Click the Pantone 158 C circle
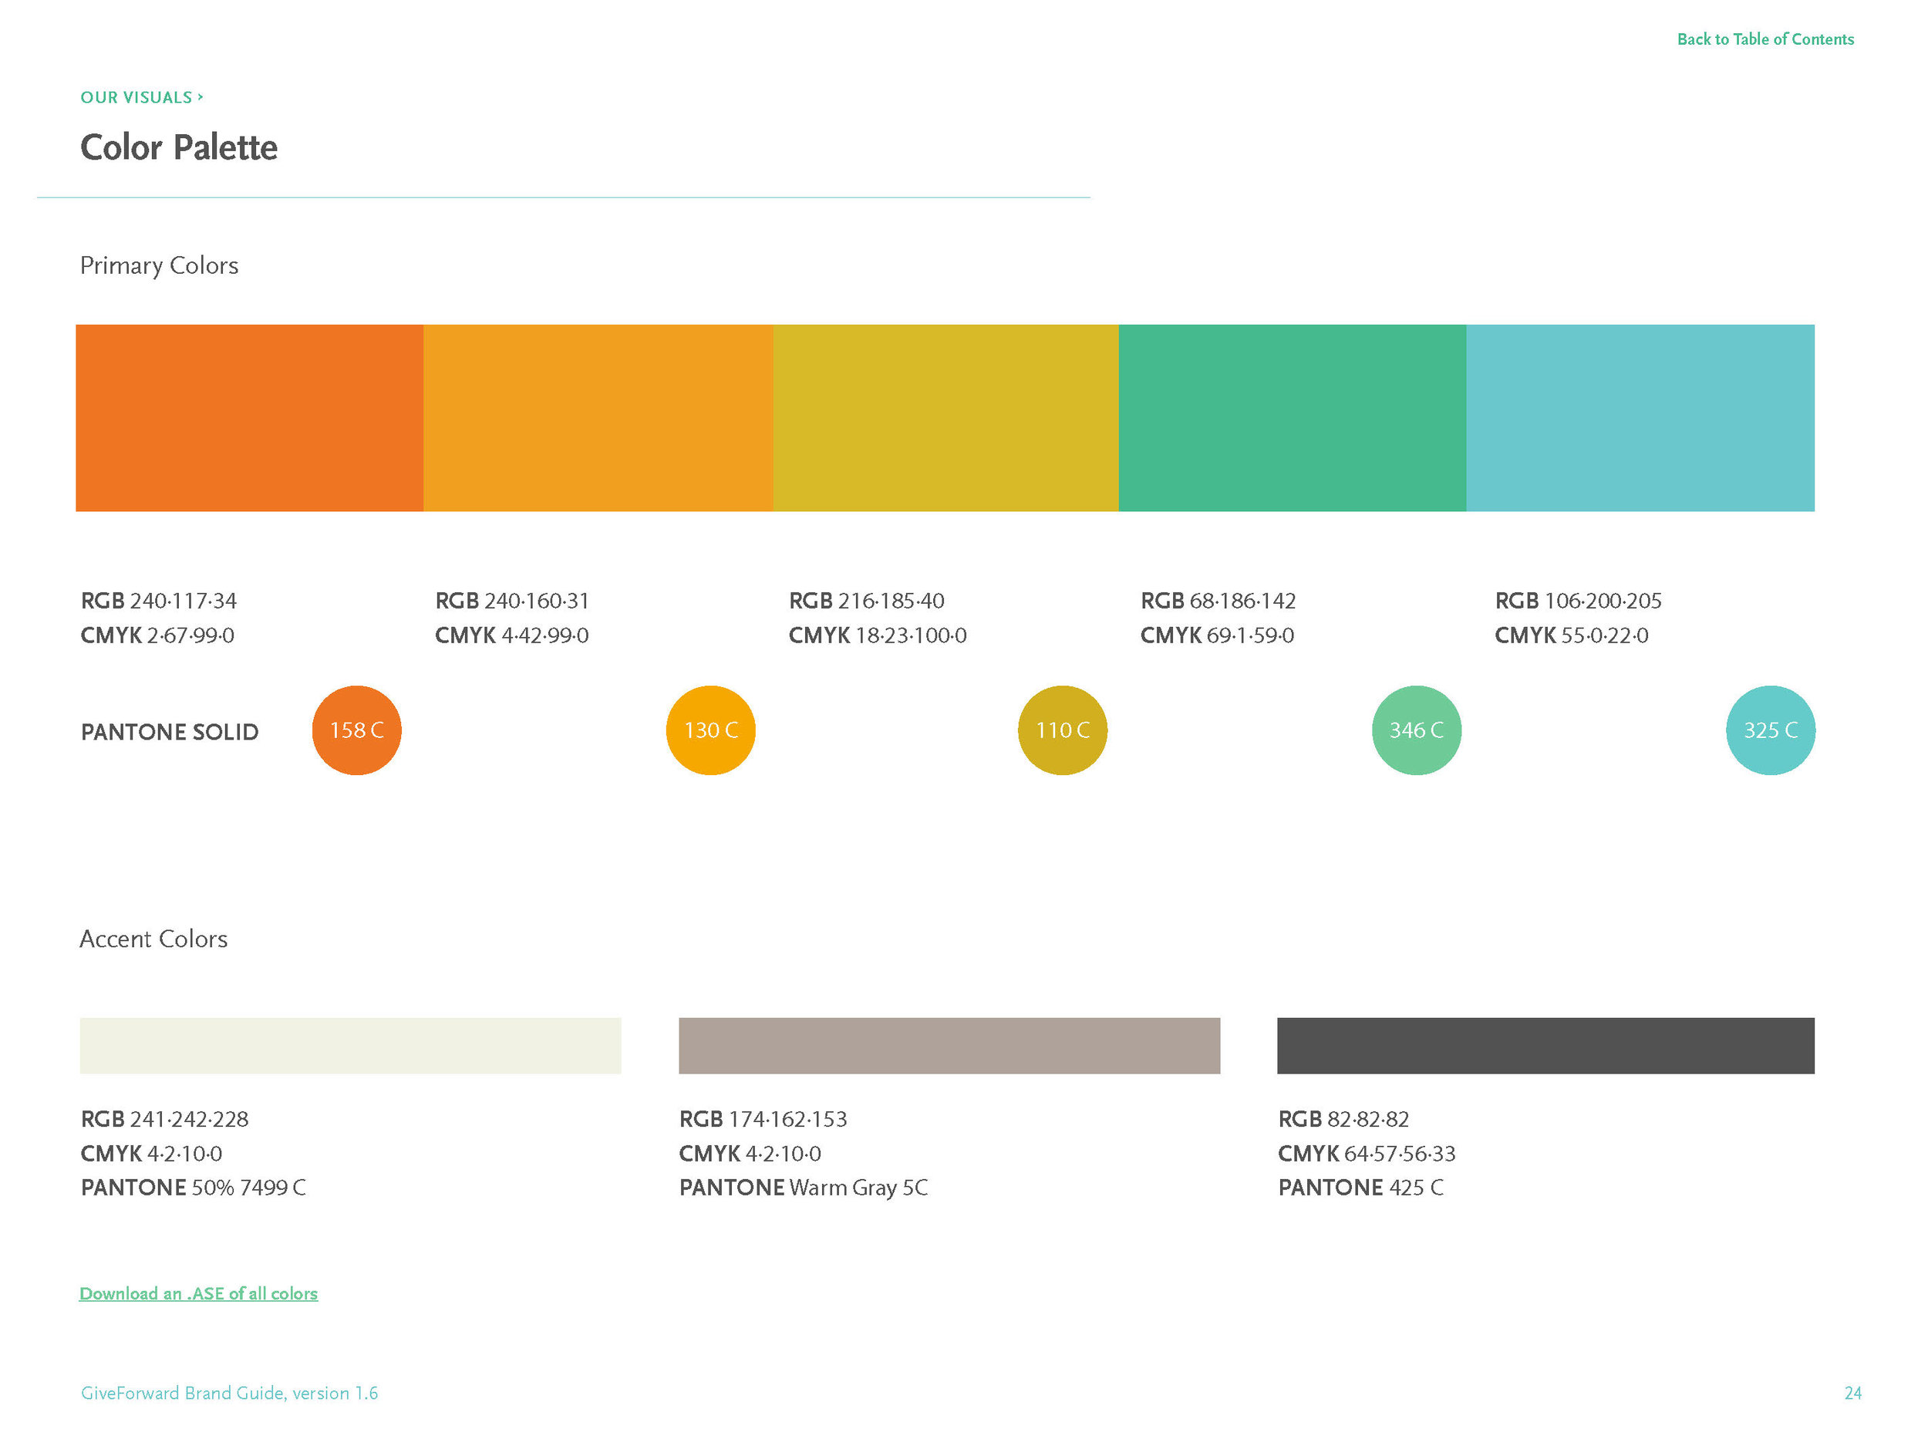This screenshot has height=1446, width=1928. click(356, 730)
